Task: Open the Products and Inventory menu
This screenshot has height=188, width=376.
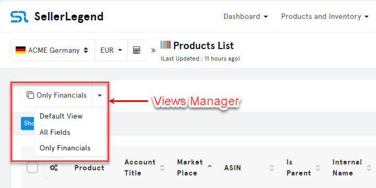Action: coord(325,17)
